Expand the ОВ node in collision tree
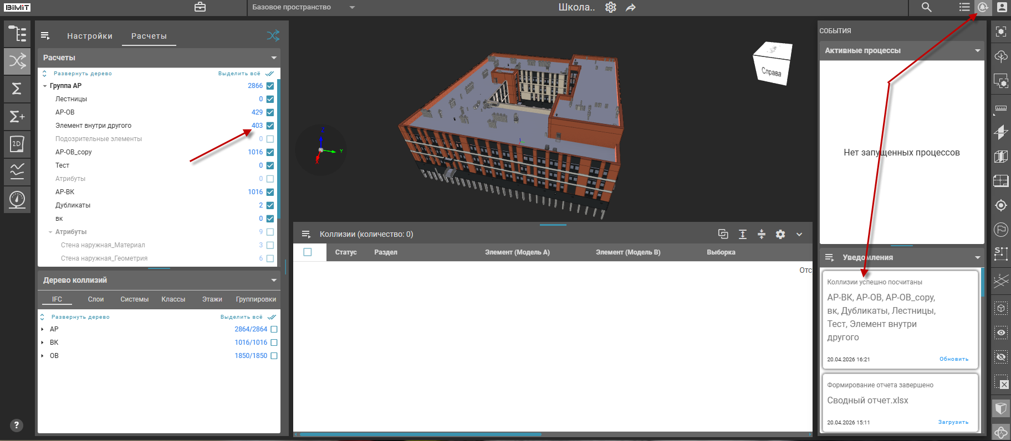This screenshot has width=1011, height=441. click(43, 356)
